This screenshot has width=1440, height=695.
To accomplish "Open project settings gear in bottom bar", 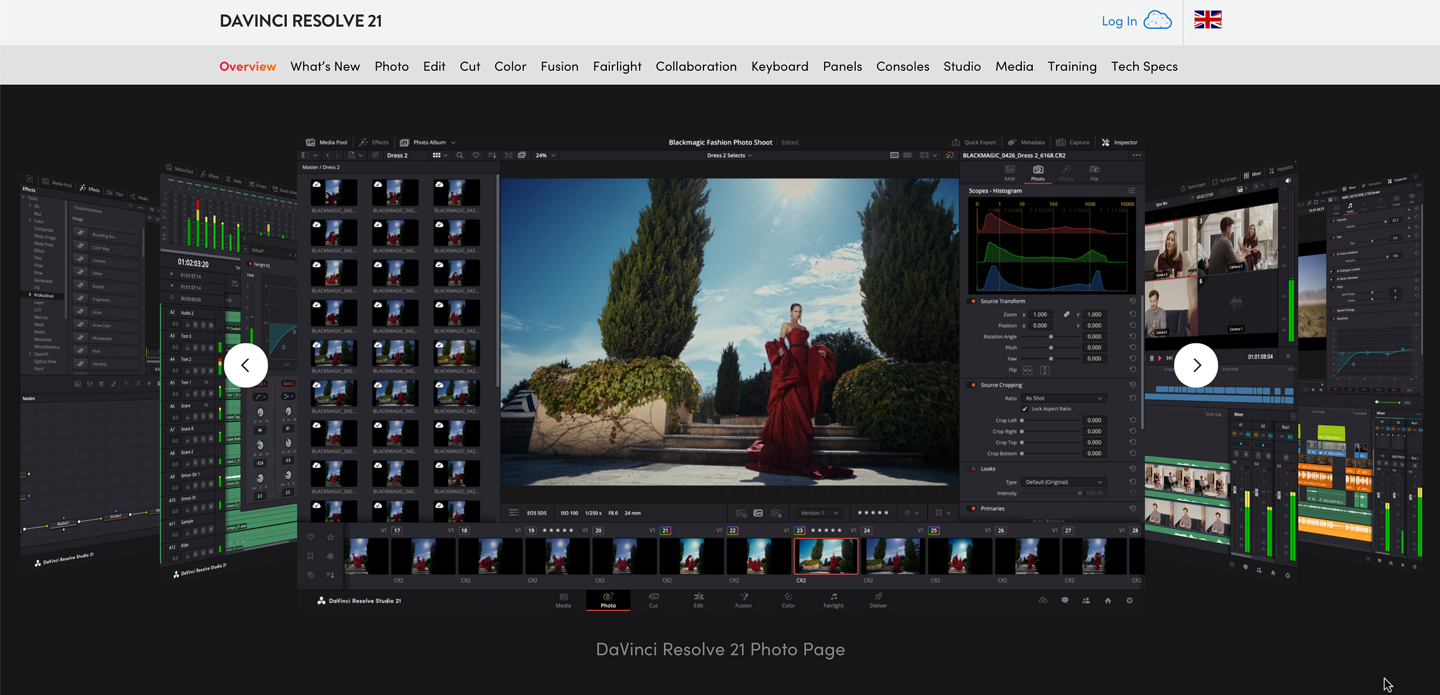I will (1130, 600).
